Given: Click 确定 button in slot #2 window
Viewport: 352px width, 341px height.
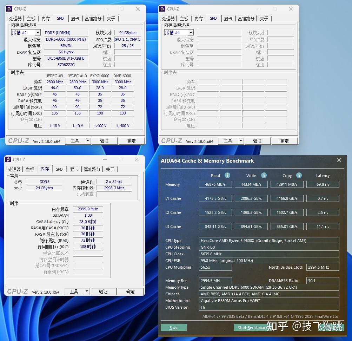Looking at the screenshot, I should [131, 141].
